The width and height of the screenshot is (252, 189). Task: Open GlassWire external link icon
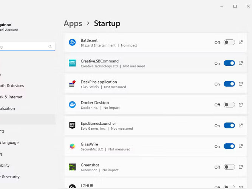pos(241,146)
